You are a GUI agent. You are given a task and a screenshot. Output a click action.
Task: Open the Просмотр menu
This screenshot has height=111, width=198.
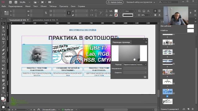[64, 6]
